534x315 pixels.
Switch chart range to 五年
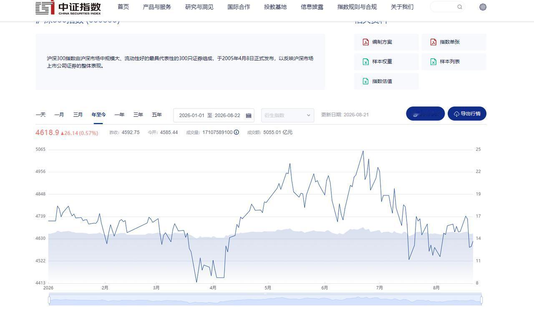pos(157,115)
